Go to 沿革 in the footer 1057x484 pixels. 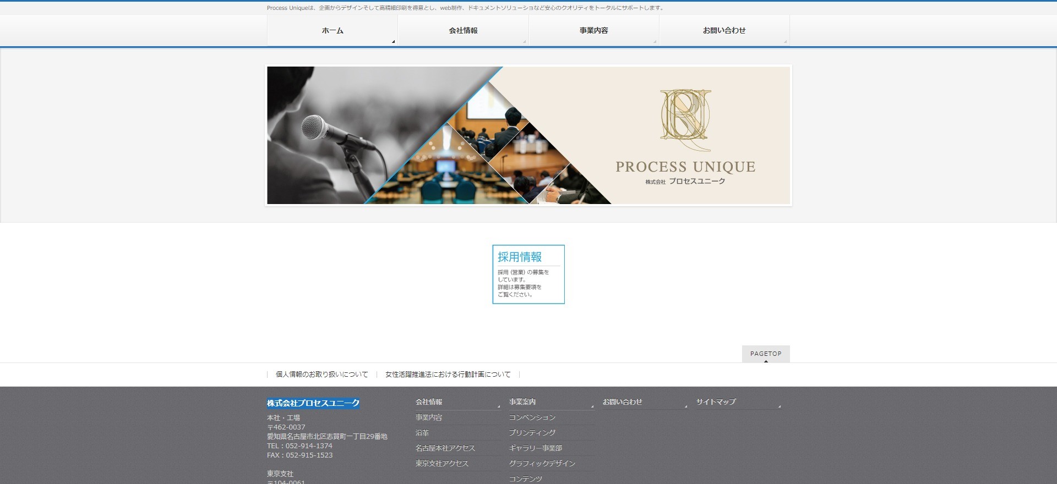click(x=422, y=433)
